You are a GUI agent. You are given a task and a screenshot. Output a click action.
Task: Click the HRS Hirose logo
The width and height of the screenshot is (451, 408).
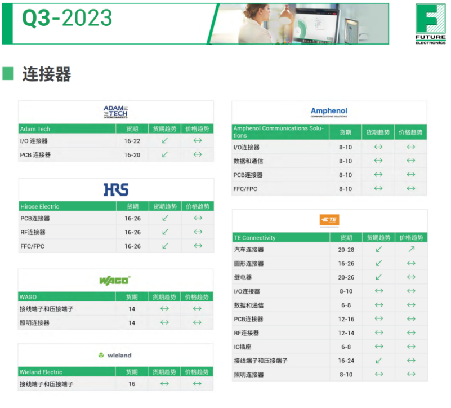(115, 189)
